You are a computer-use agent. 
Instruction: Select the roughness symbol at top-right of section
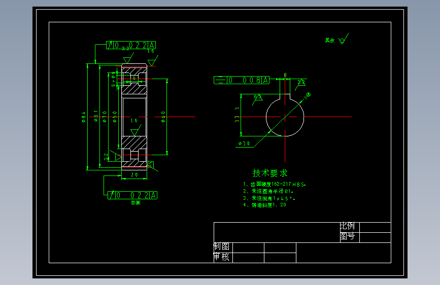153,60
